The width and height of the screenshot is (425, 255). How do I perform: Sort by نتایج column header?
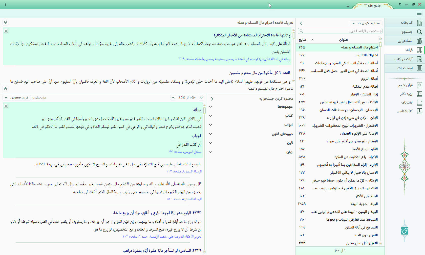(302, 40)
